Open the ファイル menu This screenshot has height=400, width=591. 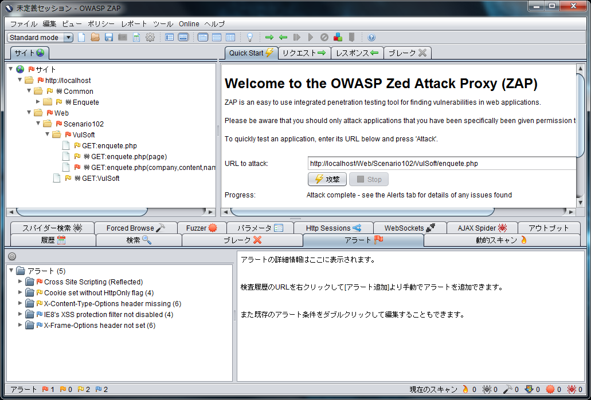coord(24,23)
